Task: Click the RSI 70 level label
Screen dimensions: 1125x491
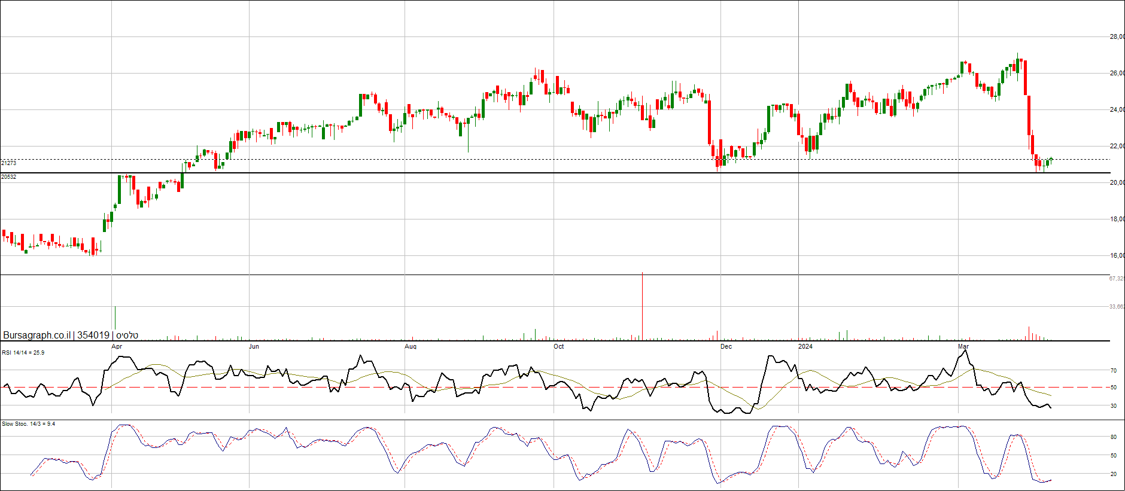Action: tap(1114, 371)
